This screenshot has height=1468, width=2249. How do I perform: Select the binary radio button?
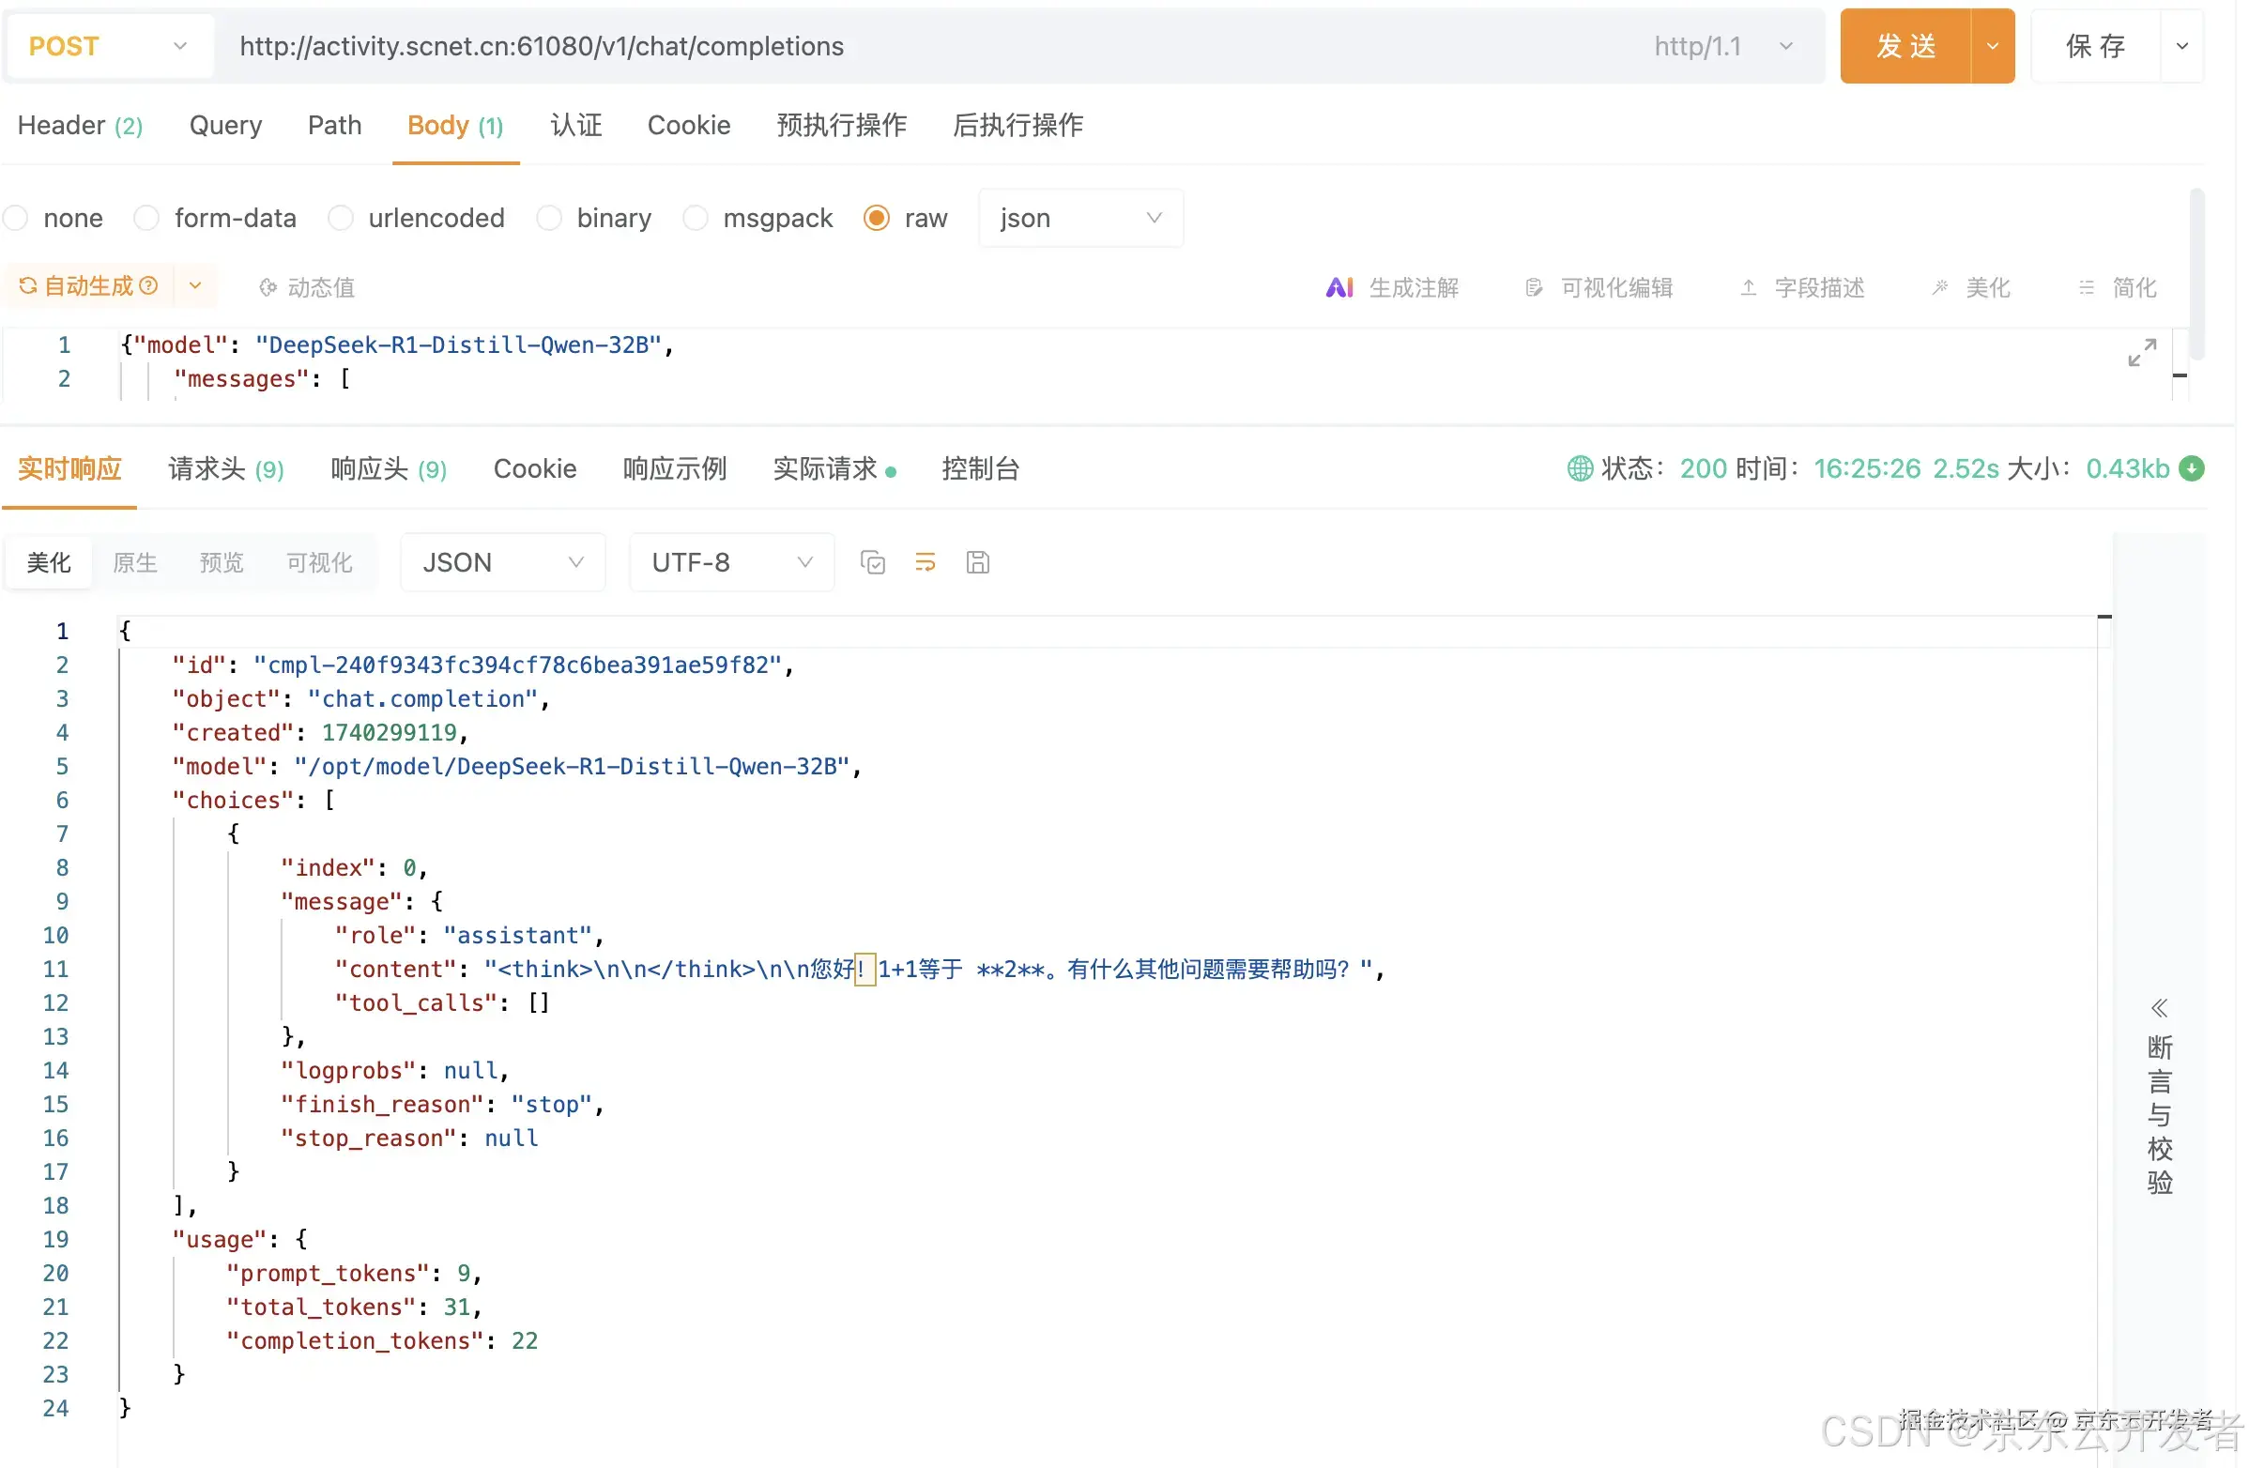click(x=553, y=216)
